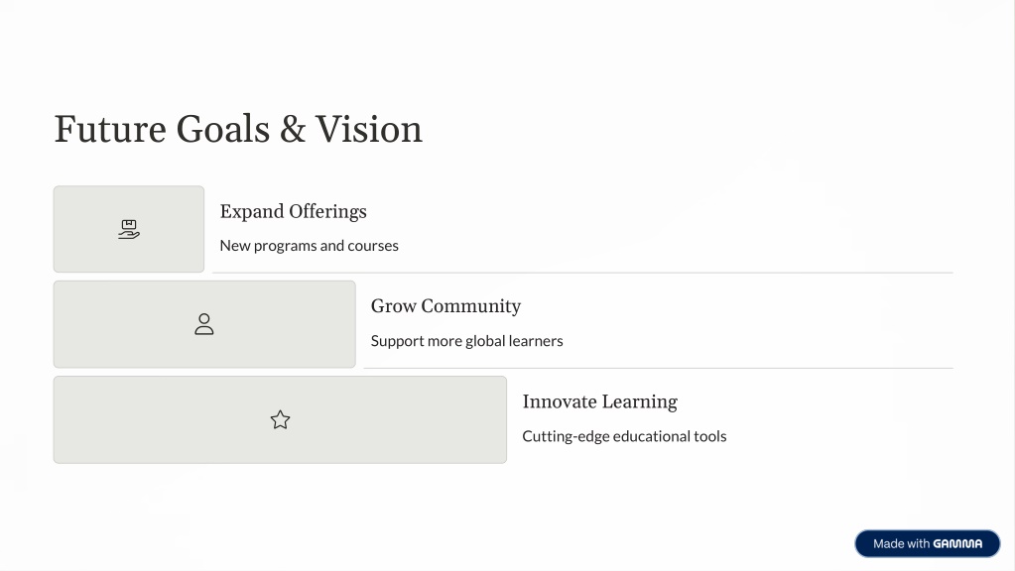This screenshot has height=571, width=1015.
Task: Click the GAMMA wordmark in the badge
Action: 957,544
